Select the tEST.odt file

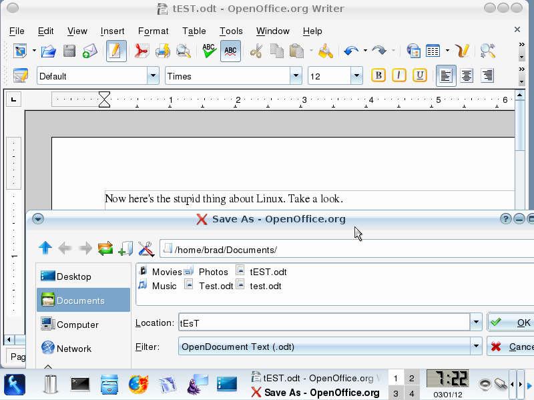tap(262, 272)
